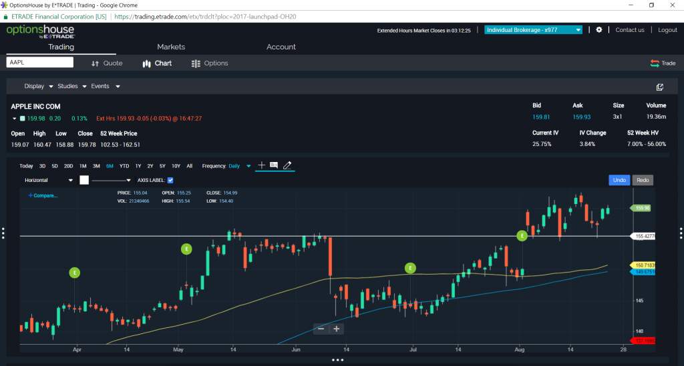Select the 1Y time range
This screenshot has height=366, width=684.
(138, 166)
